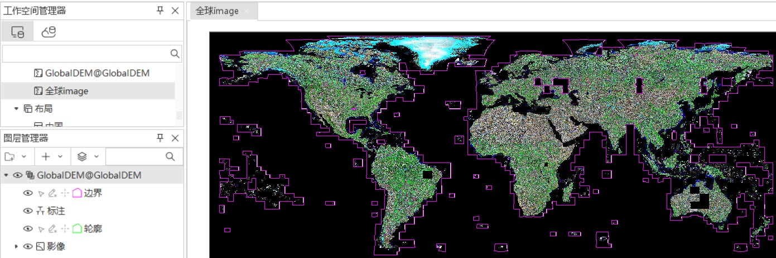Open the cloud data source icon

click(49, 32)
